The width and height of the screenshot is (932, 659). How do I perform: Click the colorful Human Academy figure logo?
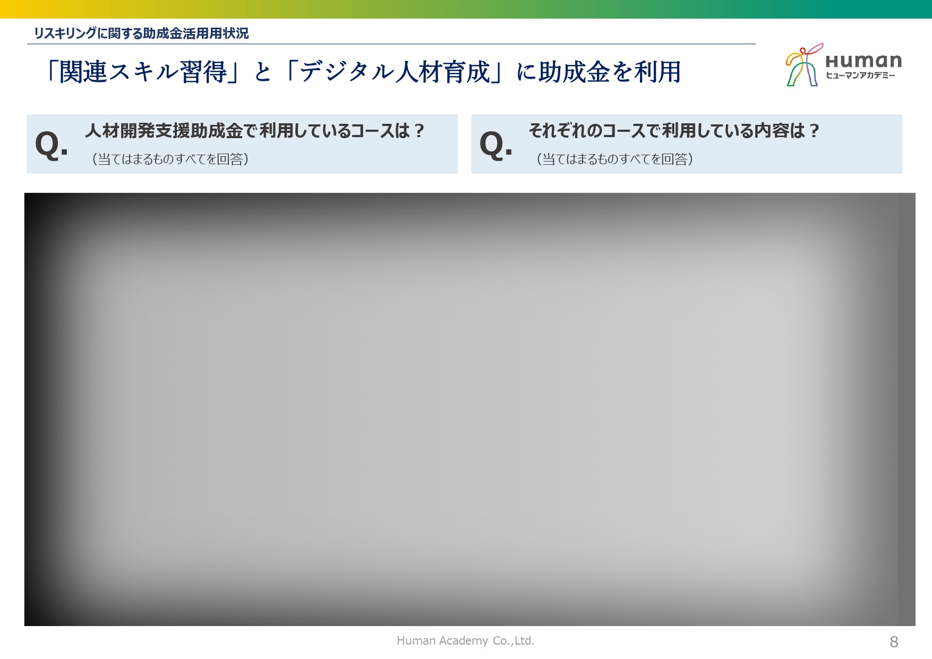coord(804,66)
